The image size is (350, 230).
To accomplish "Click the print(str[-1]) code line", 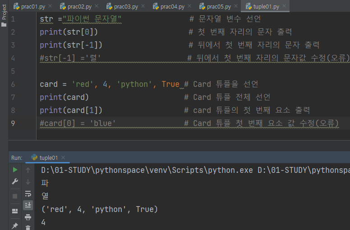I will point(71,45).
